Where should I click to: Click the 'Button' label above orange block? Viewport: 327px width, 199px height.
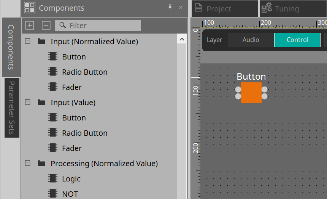click(251, 77)
